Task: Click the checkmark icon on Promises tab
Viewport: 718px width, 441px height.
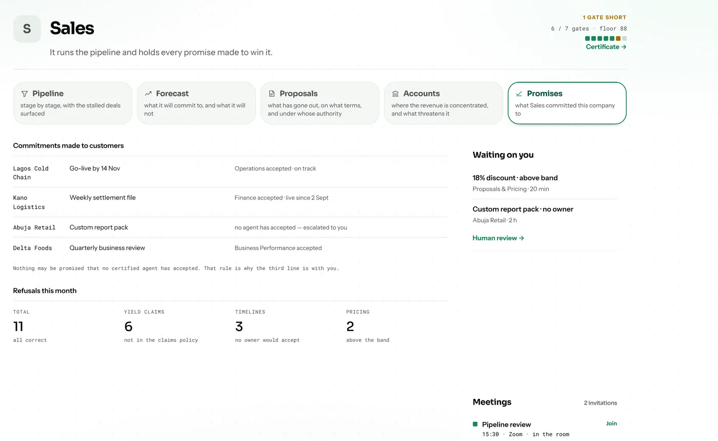Action: pyautogui.click(x=519, y=94)
